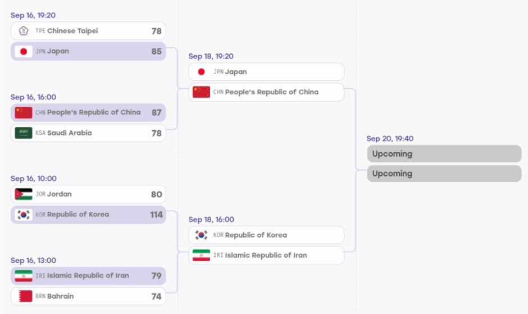The image size is (528, 314).
Task: Click Bahrain flag icon
Action: (x=24, y=296)
